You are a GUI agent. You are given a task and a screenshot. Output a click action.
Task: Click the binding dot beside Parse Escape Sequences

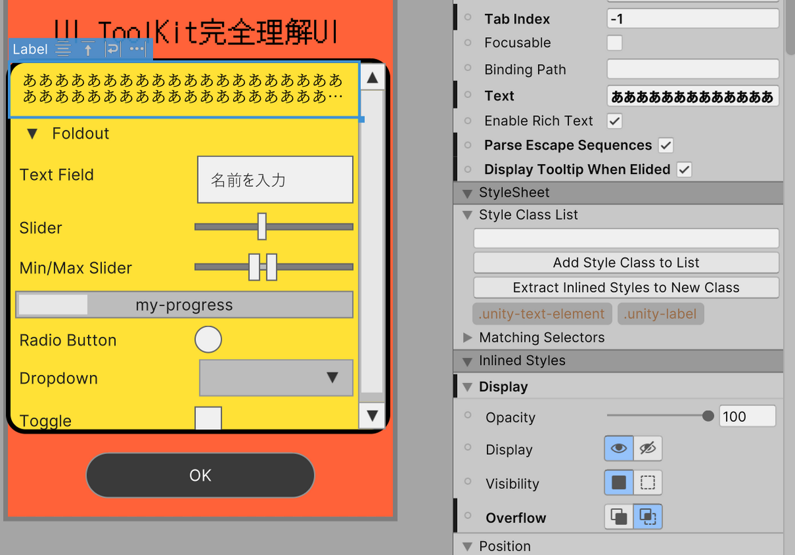pyautogui.click(x=468, y=145)
